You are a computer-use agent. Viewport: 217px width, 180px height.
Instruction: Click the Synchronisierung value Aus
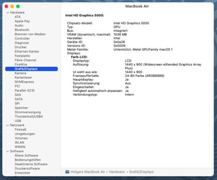[x=128, y=83]
